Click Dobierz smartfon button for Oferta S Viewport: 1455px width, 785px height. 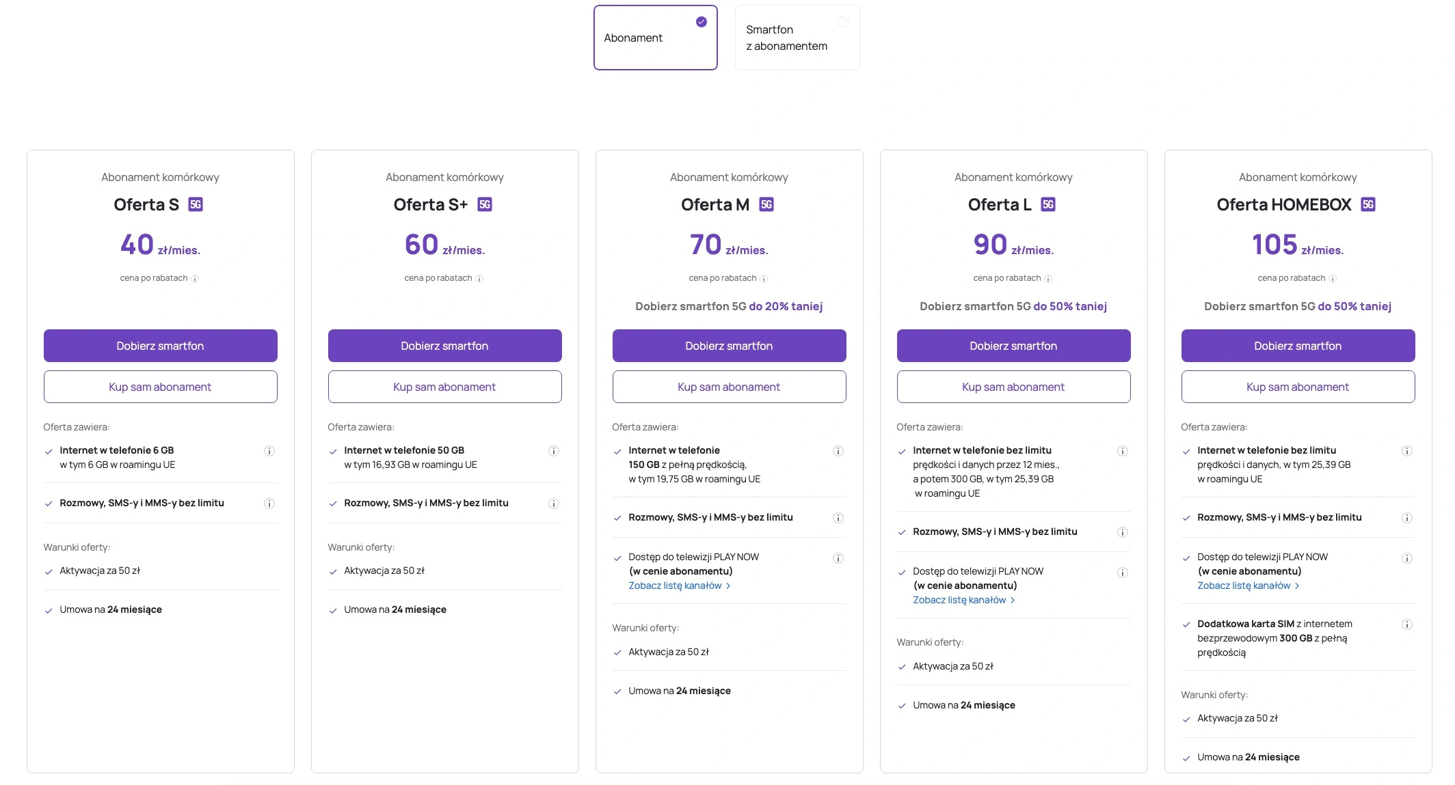[x=161, y=346]
